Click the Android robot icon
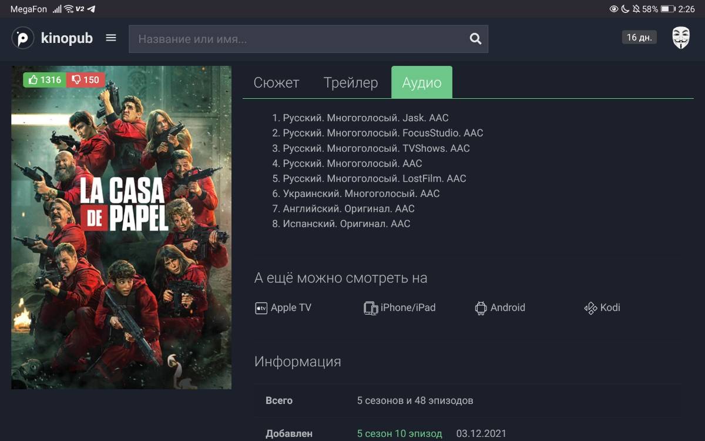The width and height of the screenshot is (705, 441). pyautogui.click(x=481, y=308)
